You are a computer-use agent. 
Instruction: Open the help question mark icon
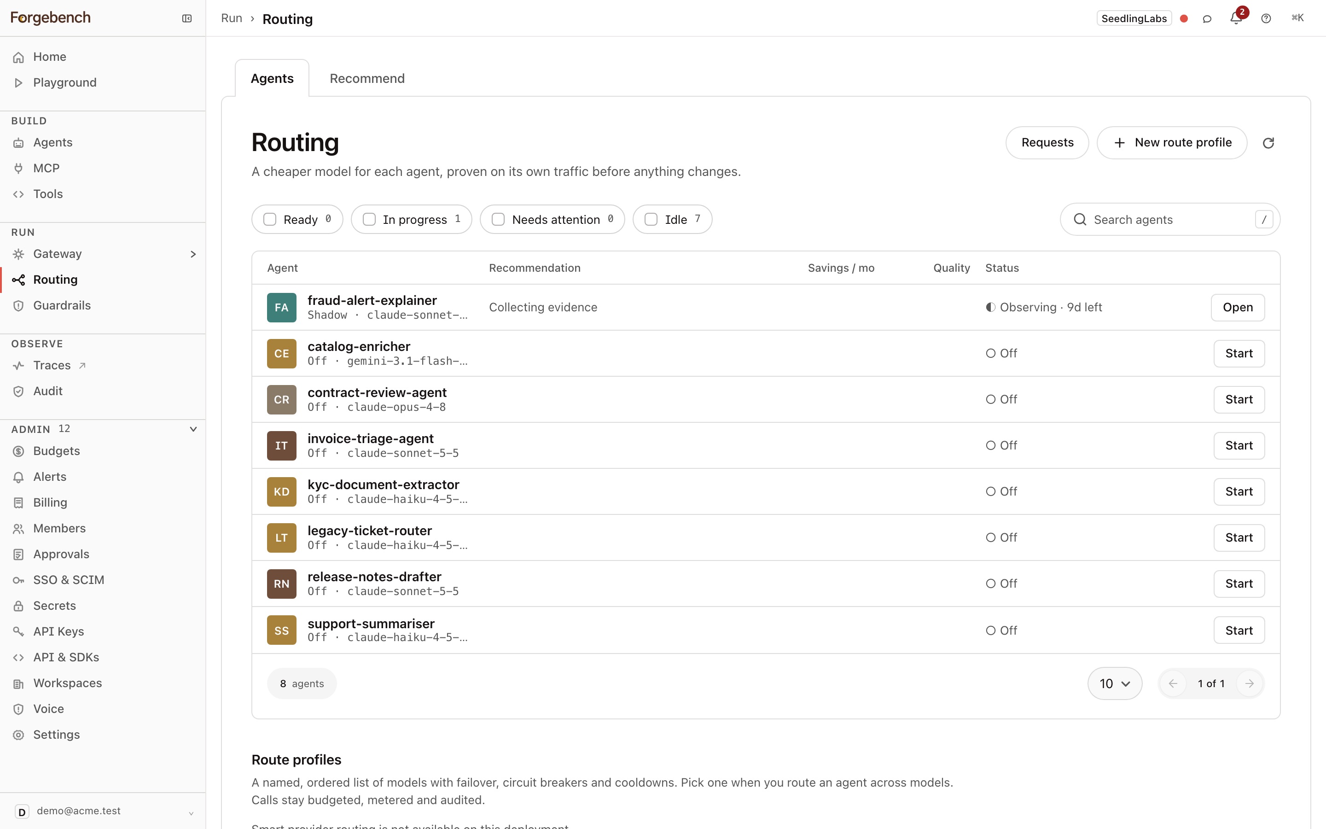[x=1266, y=18]
